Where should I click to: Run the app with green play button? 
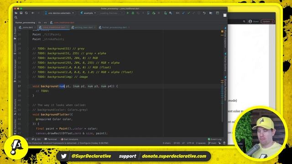point(128,13)
